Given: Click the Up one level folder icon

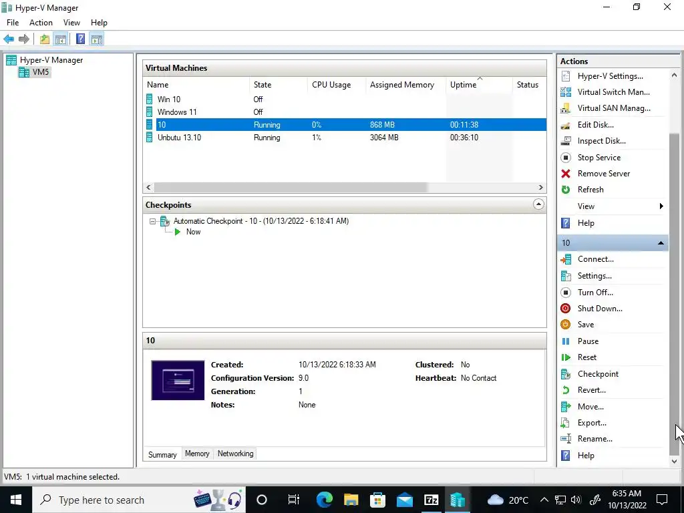Looking at the screenshot, I should coord(45,39).
